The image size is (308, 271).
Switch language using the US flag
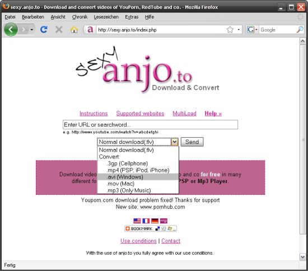(x=137, y=221)
